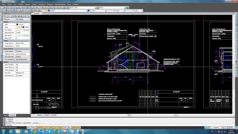Toggle оПРИВЯЗКА object snap
238x134 pixels.
(x=40, y=127)
